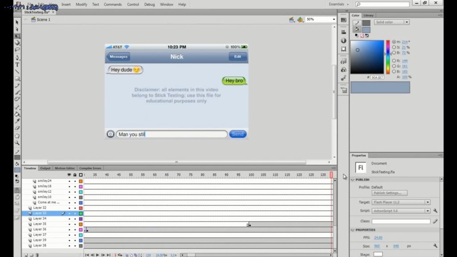This screenshot has height=257, width=457.
Task: Switch to the Motion Editor tab
Action: (x=65, y=168)
